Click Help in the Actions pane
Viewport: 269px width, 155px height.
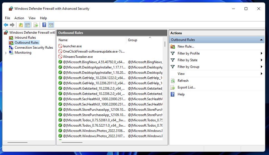click(181, 94)
